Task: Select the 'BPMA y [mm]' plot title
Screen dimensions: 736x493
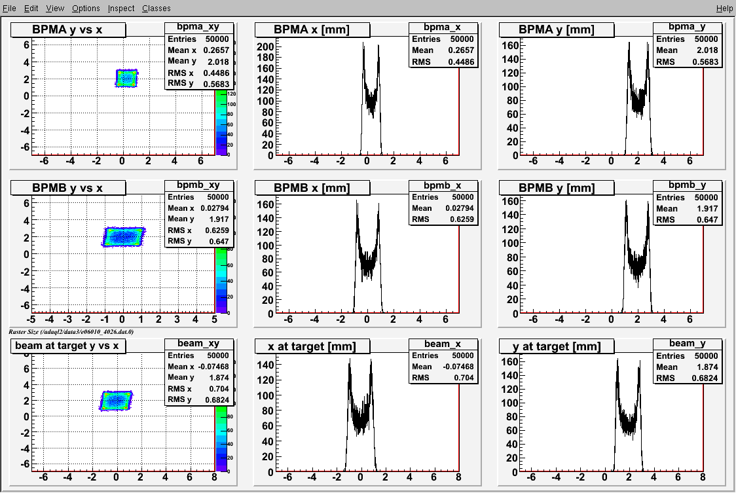Action: 557,29
